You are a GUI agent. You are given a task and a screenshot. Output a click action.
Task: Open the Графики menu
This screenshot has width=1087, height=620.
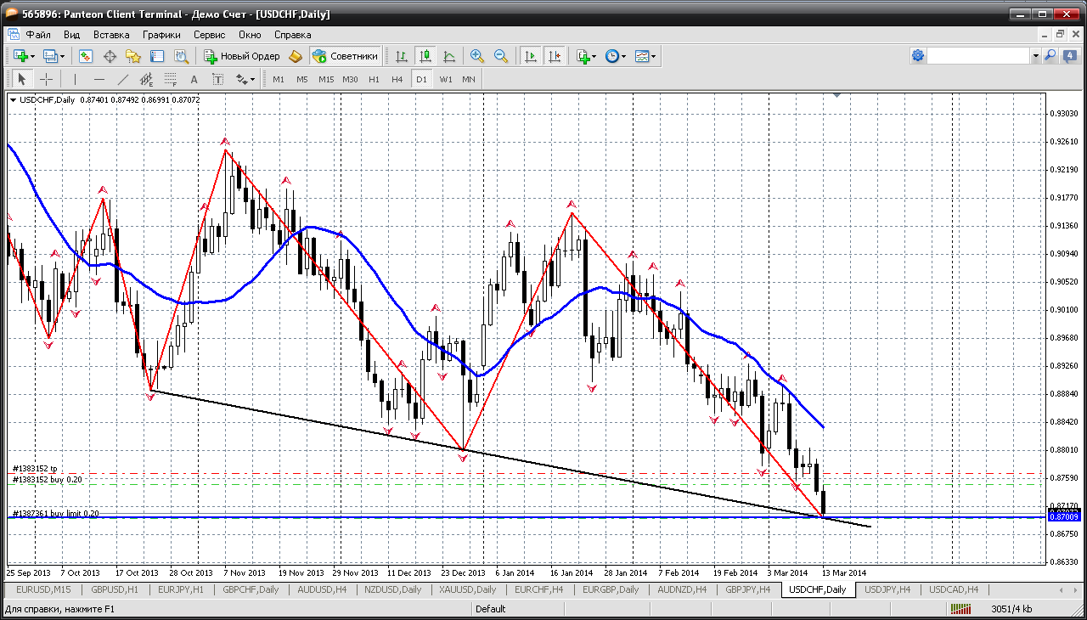pos(161,35)
